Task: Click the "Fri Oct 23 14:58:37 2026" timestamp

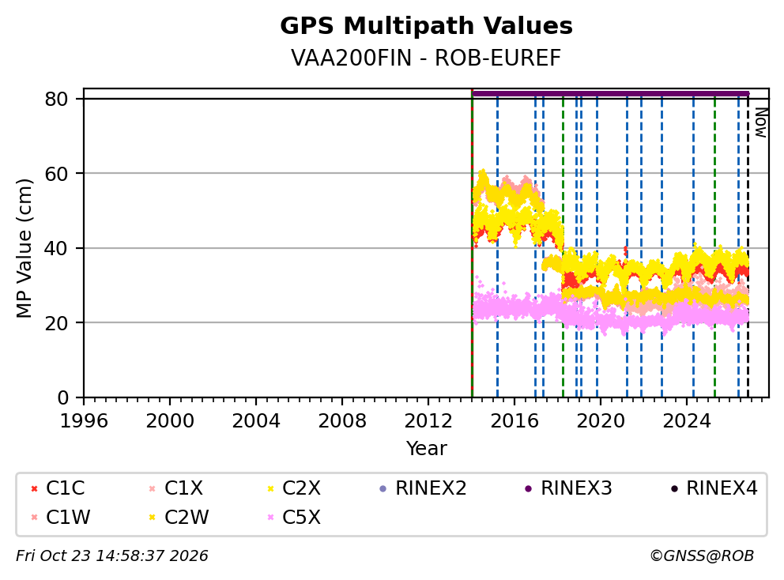Action: tap(112, 556)
